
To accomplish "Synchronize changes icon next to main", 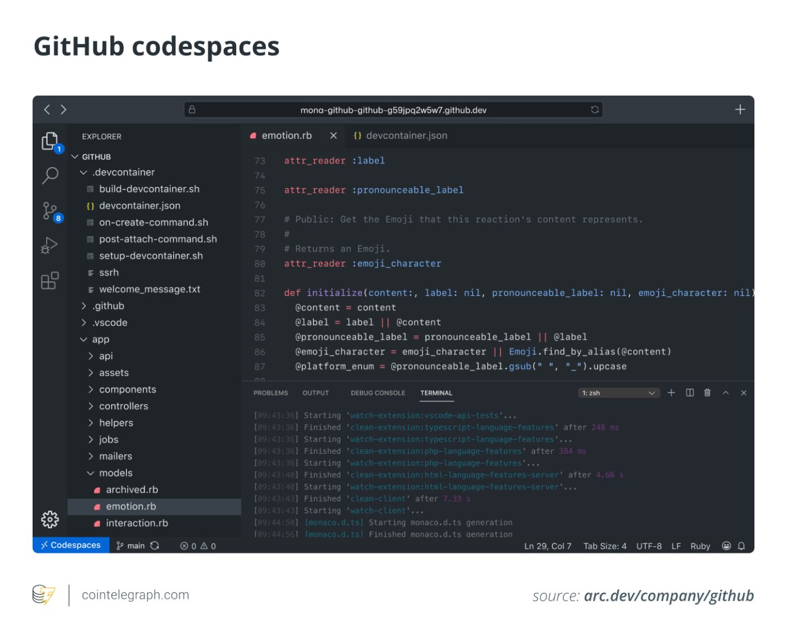I will 155,546.
